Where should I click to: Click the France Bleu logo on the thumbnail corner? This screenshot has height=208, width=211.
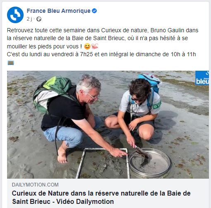pyautogui.click(x=202, y=78)
